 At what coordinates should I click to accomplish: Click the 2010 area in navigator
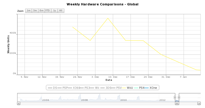tap(124, 100)
